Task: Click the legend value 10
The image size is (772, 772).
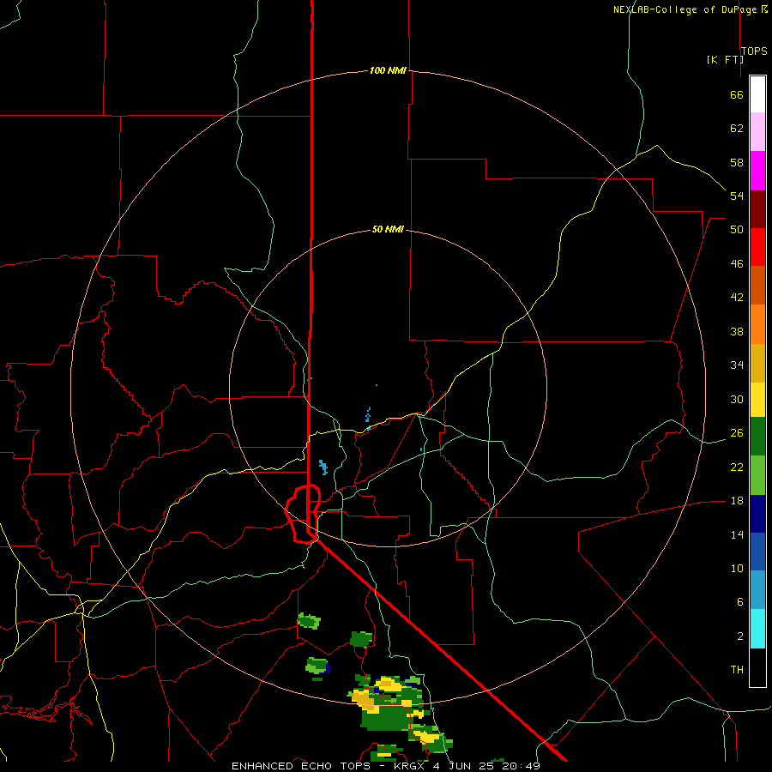Action: tap(737, 569)
